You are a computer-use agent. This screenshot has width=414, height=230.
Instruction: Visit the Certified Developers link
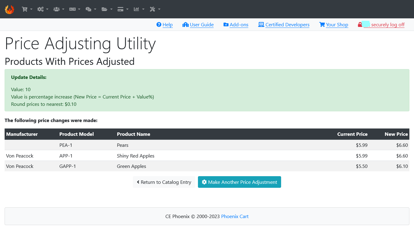[x=284, y=25]
